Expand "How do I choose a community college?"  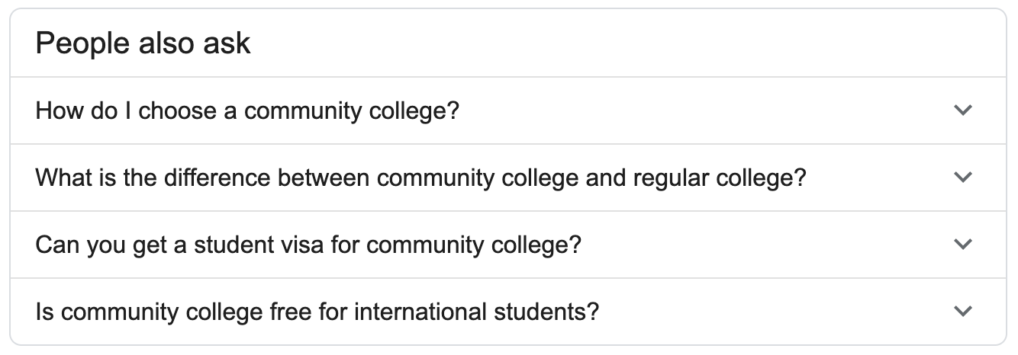(x=963, y=110)
